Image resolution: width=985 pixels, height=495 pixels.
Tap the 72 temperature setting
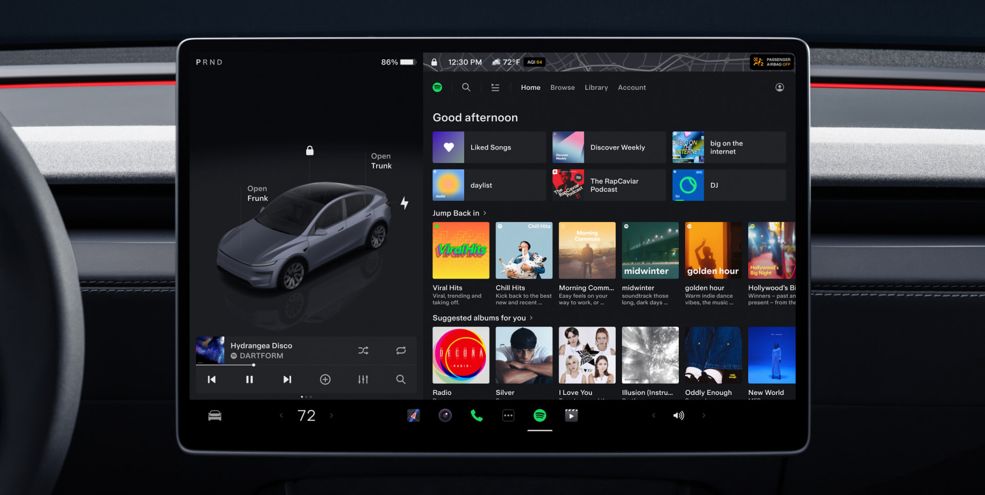(x=306, y=415)
